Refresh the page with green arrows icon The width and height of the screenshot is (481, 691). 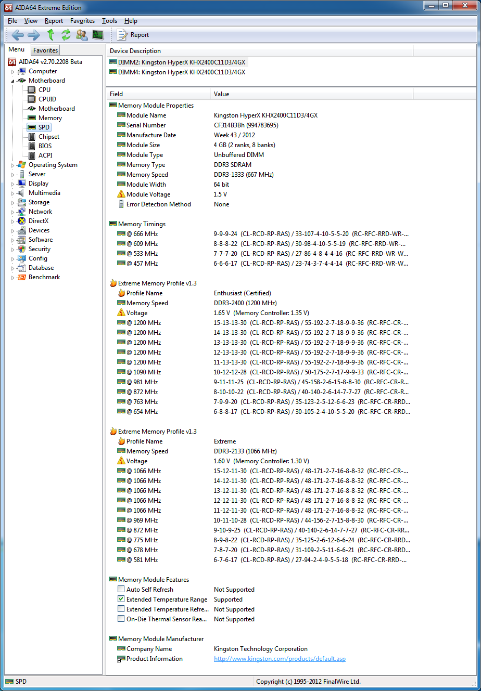tap(66, 35)
